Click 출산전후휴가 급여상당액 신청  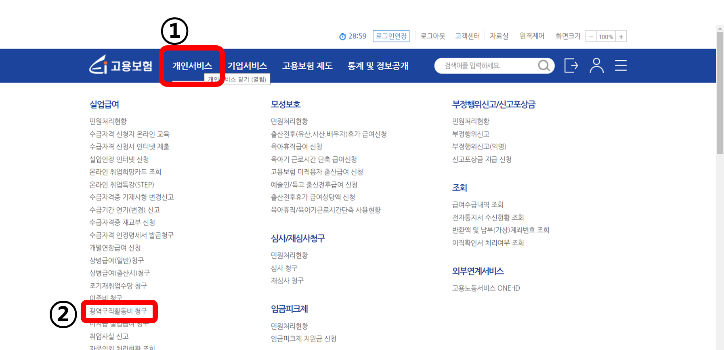[313, 197]
